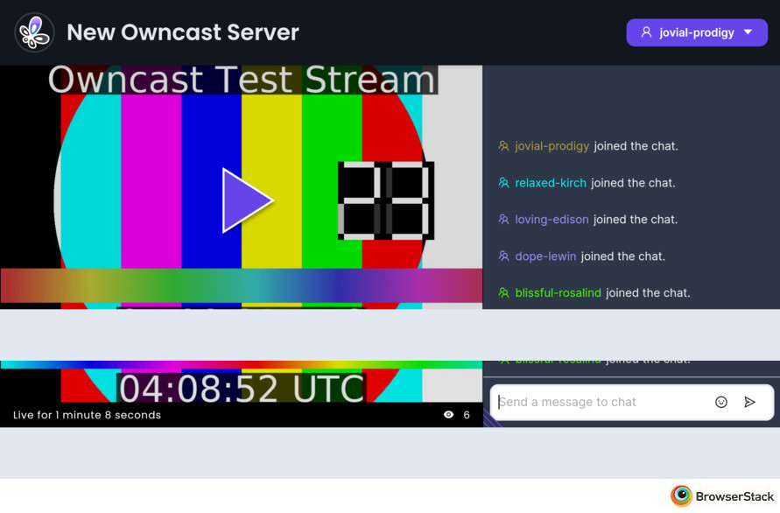Open the emoji picker in chat
This screenshot has width=780, height=513.
[x=720, y=402]
